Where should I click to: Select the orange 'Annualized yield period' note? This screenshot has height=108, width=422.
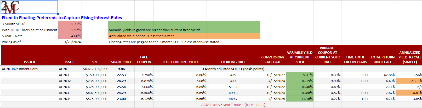[184, 36]
